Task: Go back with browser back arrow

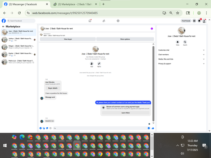Action: (5, 13)
